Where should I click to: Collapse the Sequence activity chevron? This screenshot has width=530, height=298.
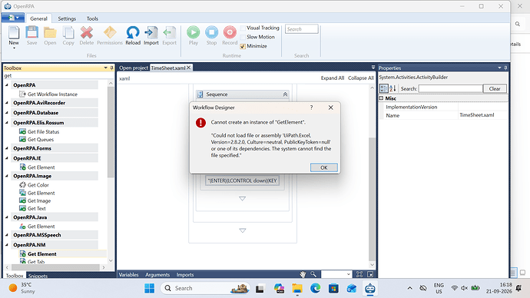285,94
